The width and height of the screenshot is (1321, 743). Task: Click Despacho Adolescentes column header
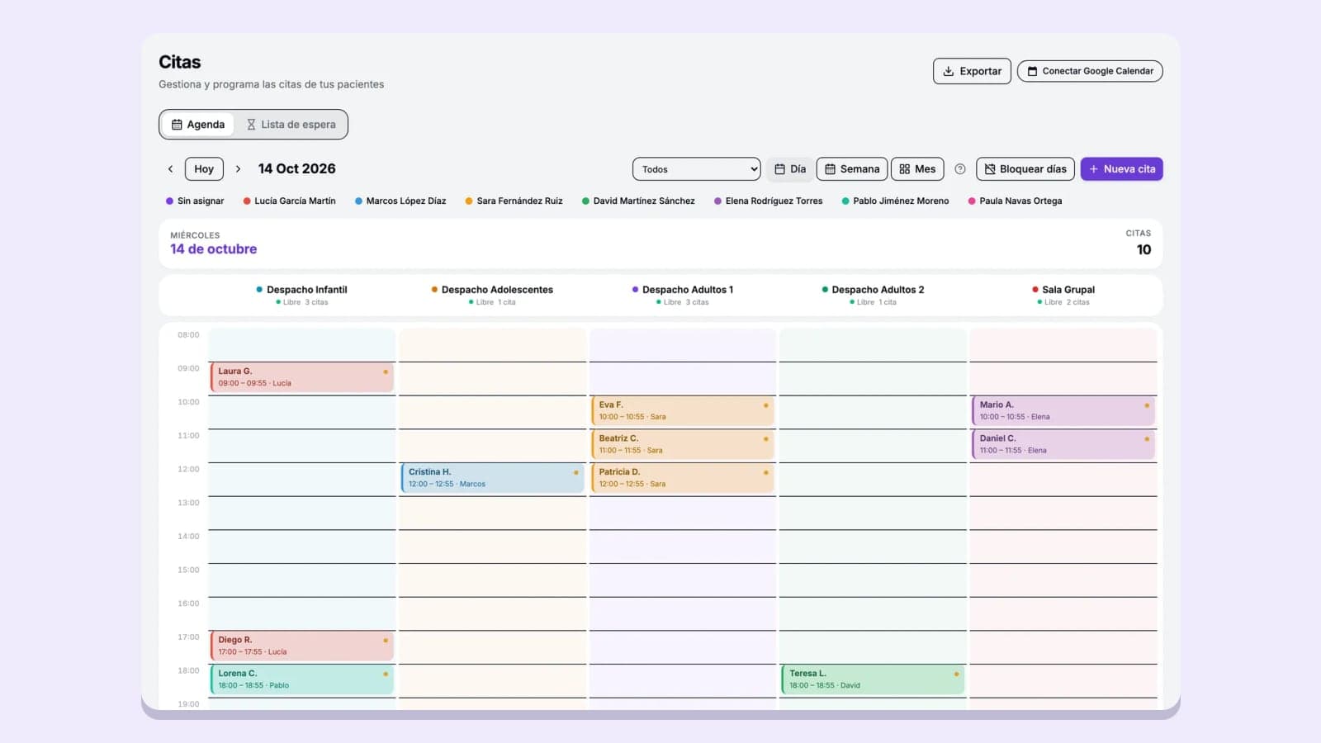pos(492,295)
